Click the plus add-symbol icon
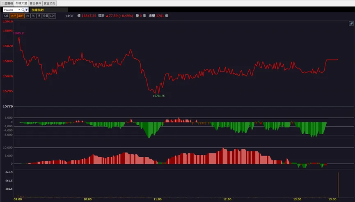The height and width of the screenshot is (202, 355). [27, 10]
